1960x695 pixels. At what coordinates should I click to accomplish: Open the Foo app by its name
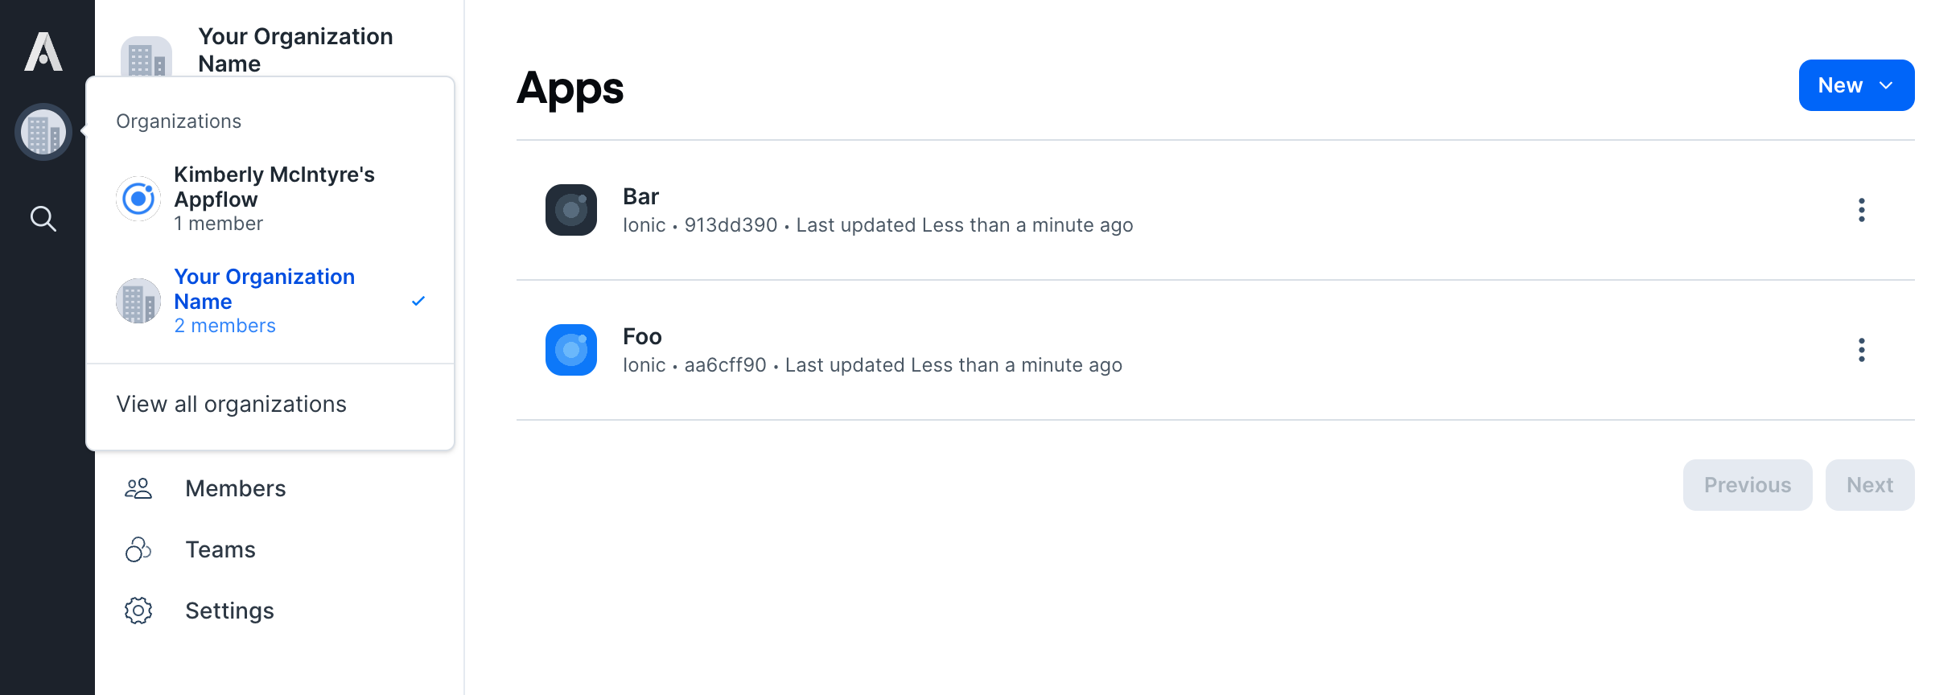pyautogui.click(x=642, y=336)
